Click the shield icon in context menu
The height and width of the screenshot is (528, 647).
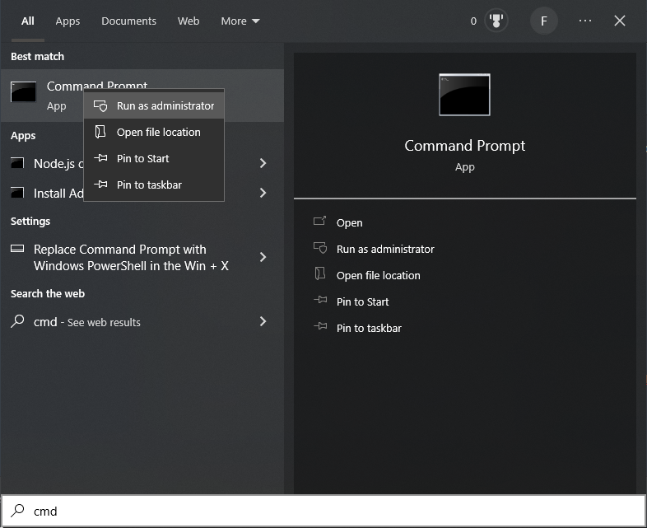[x=100, y=106]
